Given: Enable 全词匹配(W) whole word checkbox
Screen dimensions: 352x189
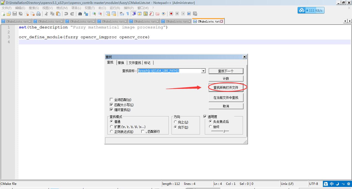Looking at the screenshot, I should [x=111, y=100].
